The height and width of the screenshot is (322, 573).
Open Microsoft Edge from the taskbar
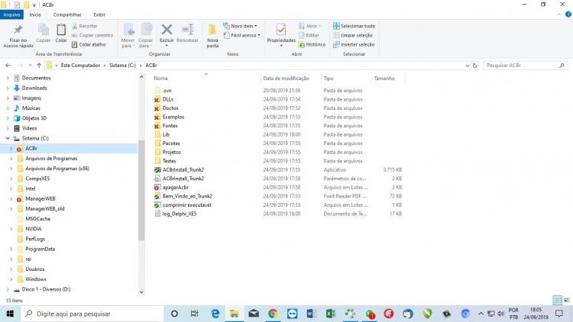(x=215, y=314)
